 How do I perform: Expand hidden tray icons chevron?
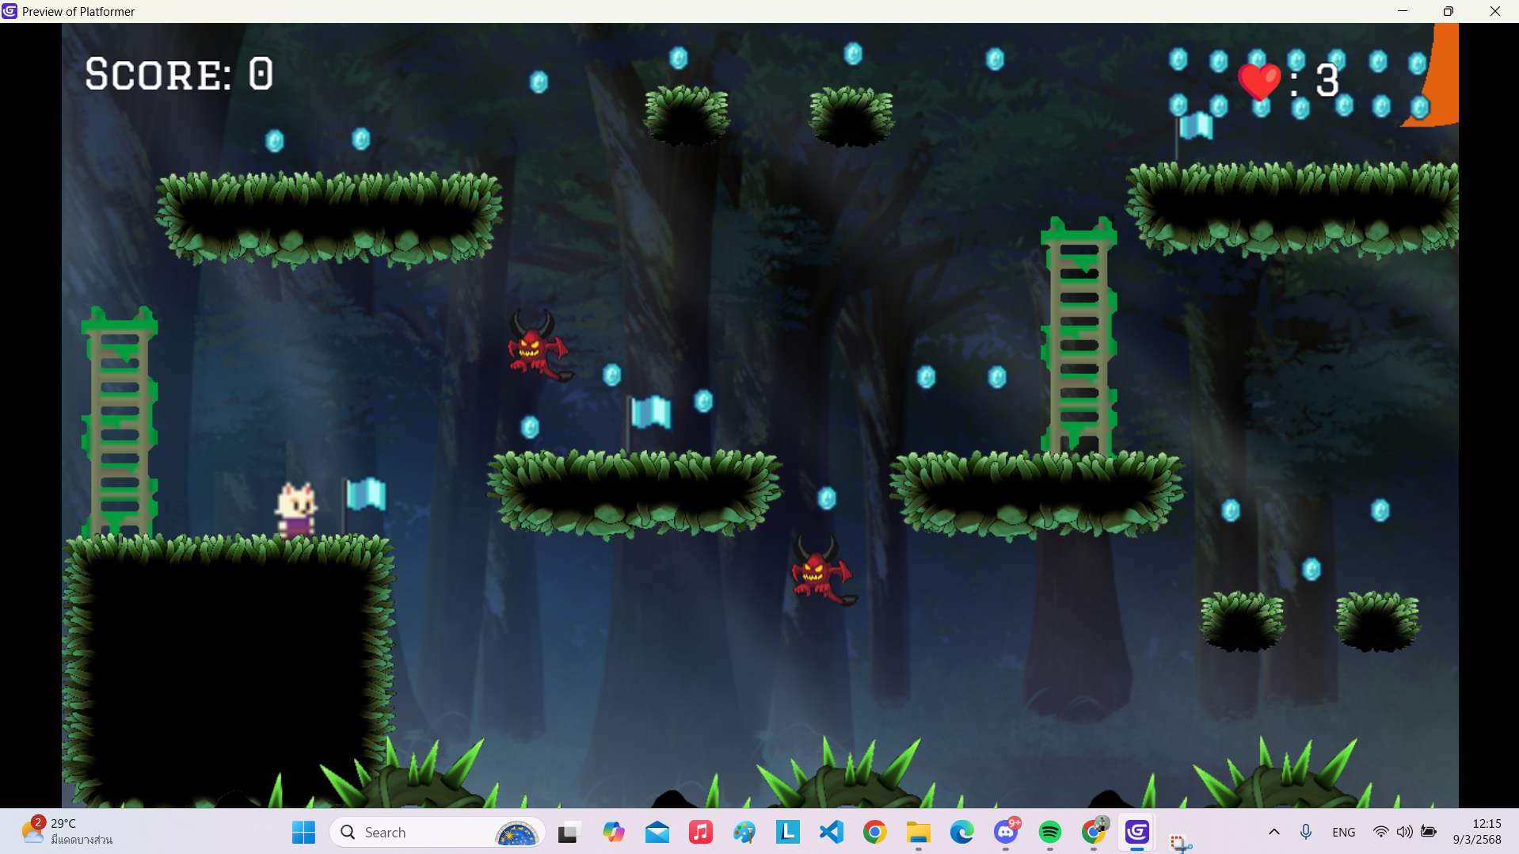point(1273,833)
